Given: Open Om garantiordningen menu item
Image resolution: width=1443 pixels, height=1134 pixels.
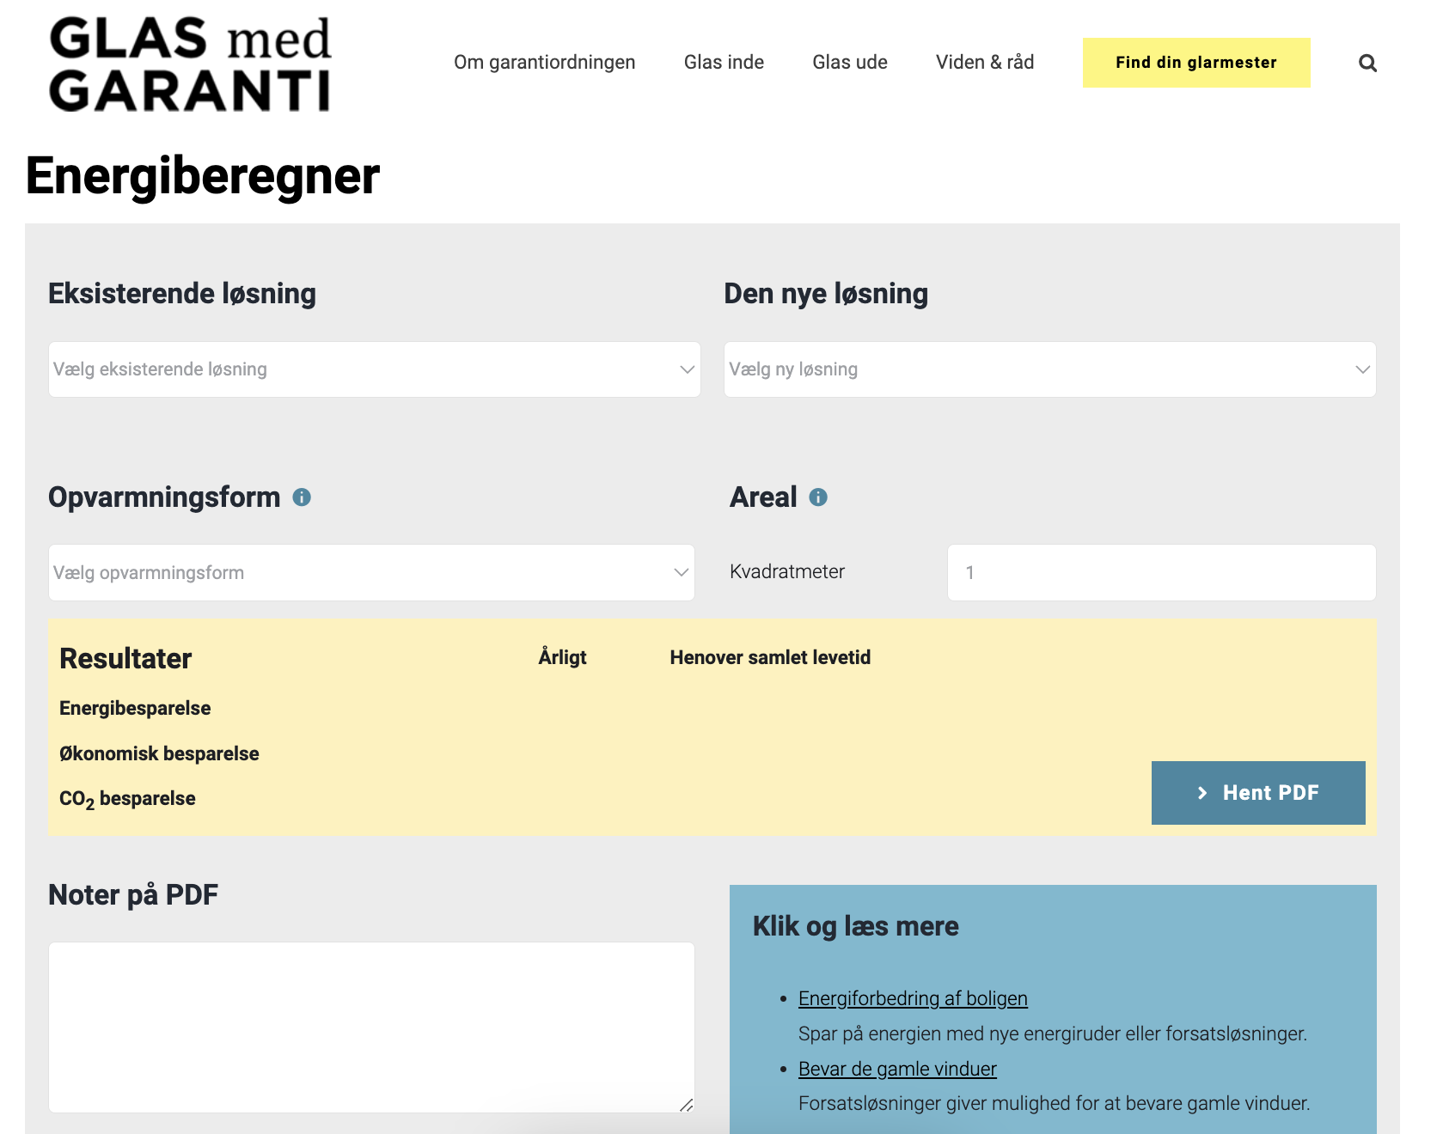Looking at the screenshot, I should (x=544, y=63).
